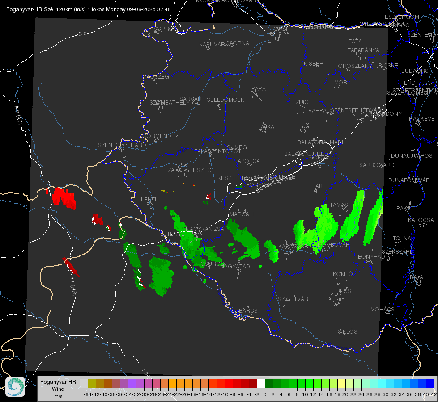Select the KÖRMEND label
The width and height of the screenshot is (438, 402).
[157, 136]
